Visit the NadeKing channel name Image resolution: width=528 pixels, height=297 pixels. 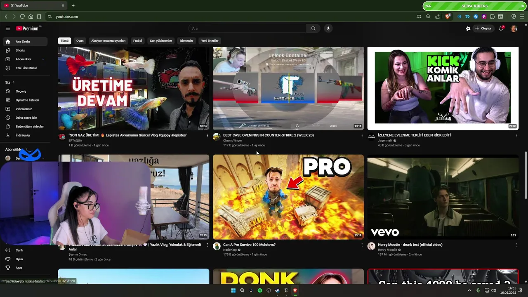pos(230,250)
